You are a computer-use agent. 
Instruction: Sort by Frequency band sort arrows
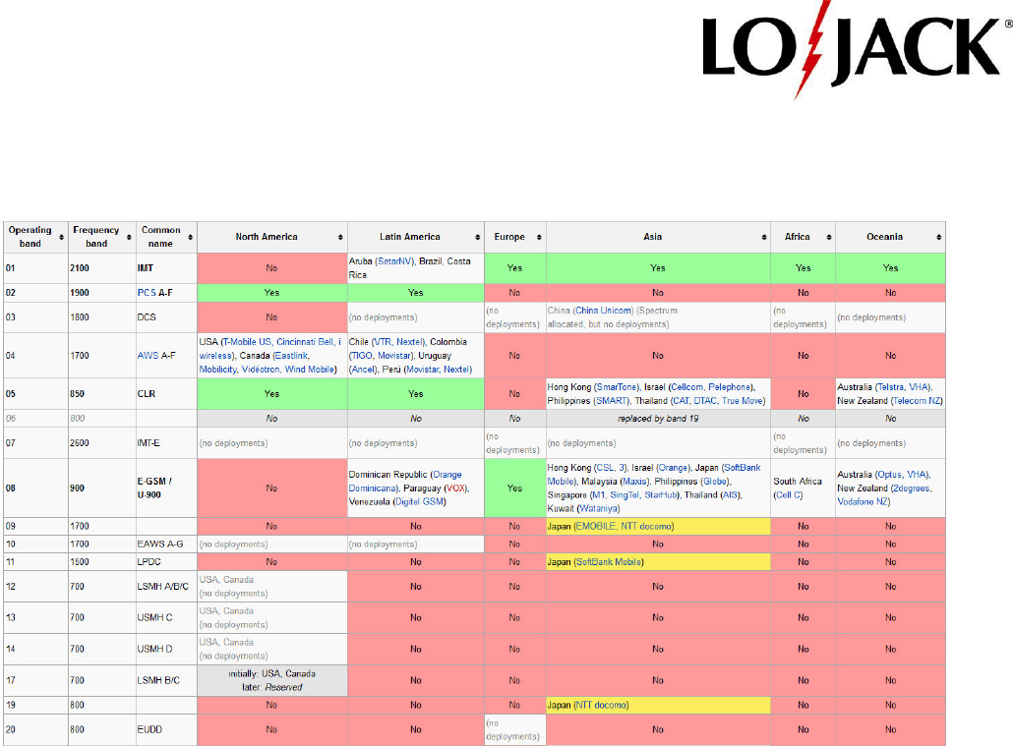129,237
